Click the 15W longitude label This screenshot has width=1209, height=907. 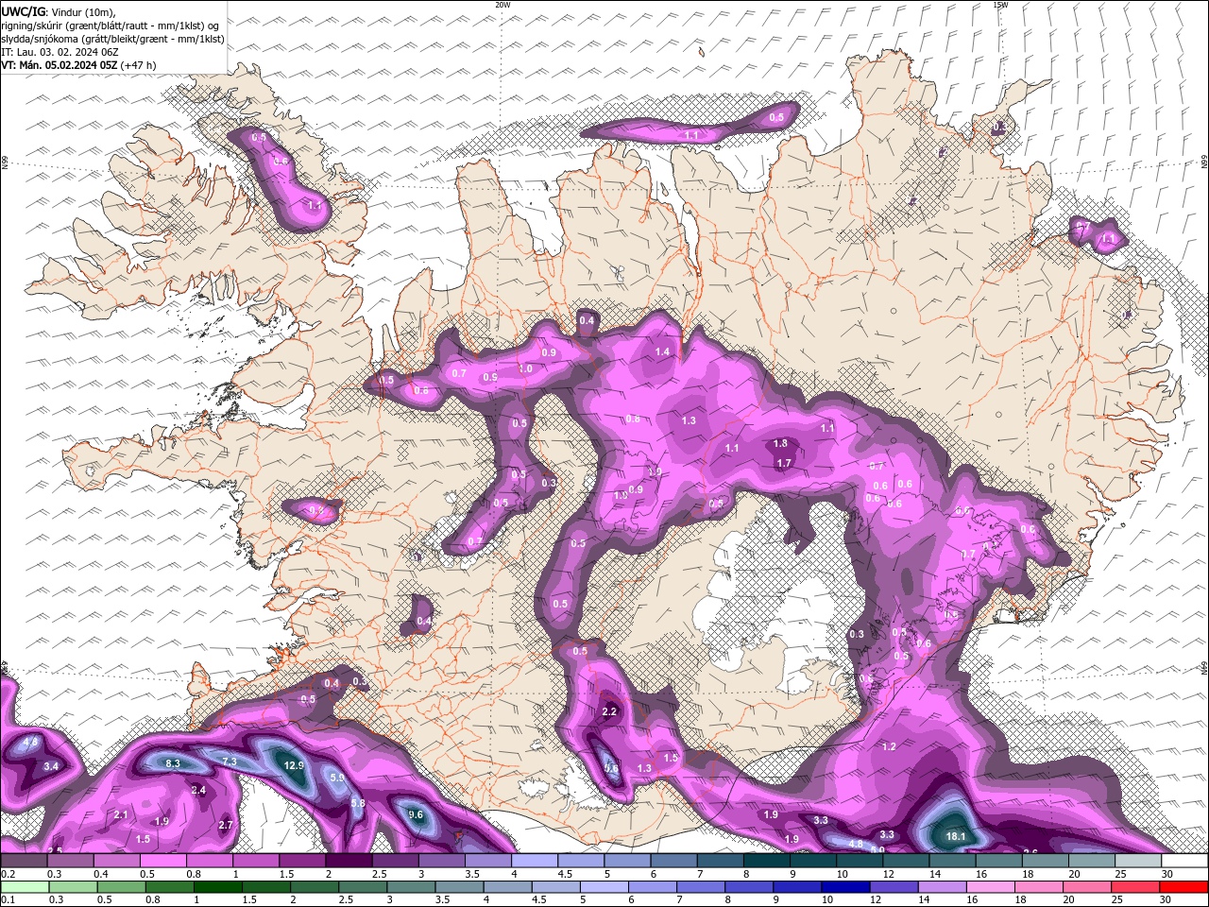pyautogui.click(x=1000, y=5)
